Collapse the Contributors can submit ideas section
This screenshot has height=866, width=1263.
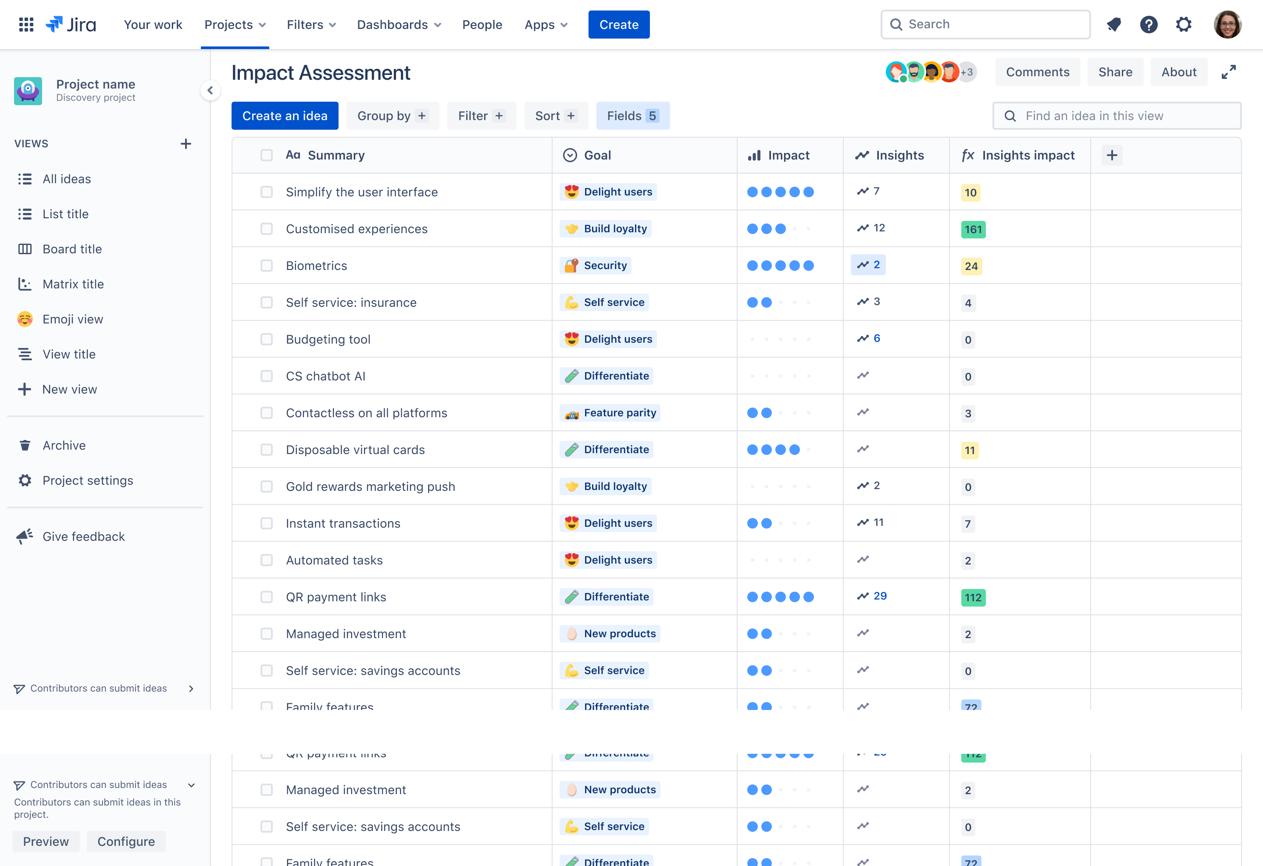(191, 784)
